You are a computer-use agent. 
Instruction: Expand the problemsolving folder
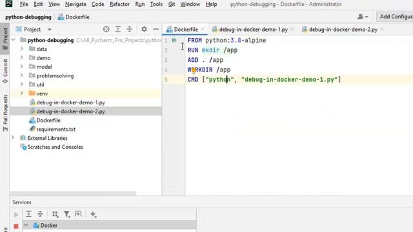coord(21,75)
